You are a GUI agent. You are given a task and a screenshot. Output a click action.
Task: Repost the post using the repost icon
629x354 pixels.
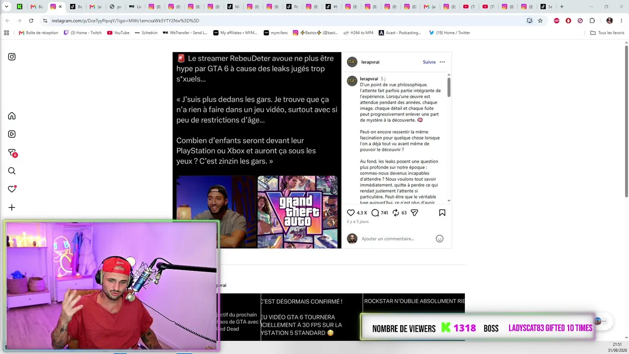(x=396, y=213)
